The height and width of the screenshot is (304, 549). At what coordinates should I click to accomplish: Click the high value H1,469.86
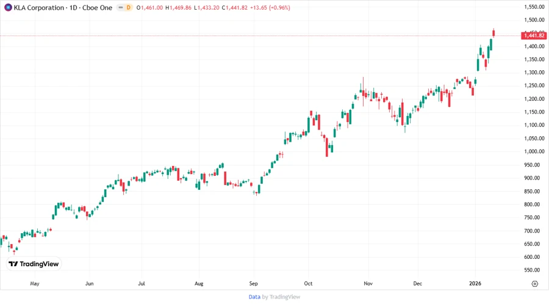click(x=178, y=8)
